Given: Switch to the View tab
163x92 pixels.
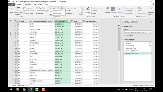Looking at the screenshot, I should (x=47, y=5).
